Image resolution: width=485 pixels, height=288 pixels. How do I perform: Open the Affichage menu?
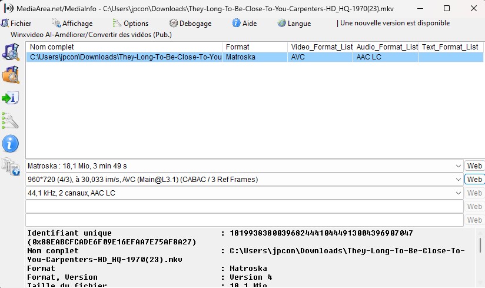coord(72,24)
